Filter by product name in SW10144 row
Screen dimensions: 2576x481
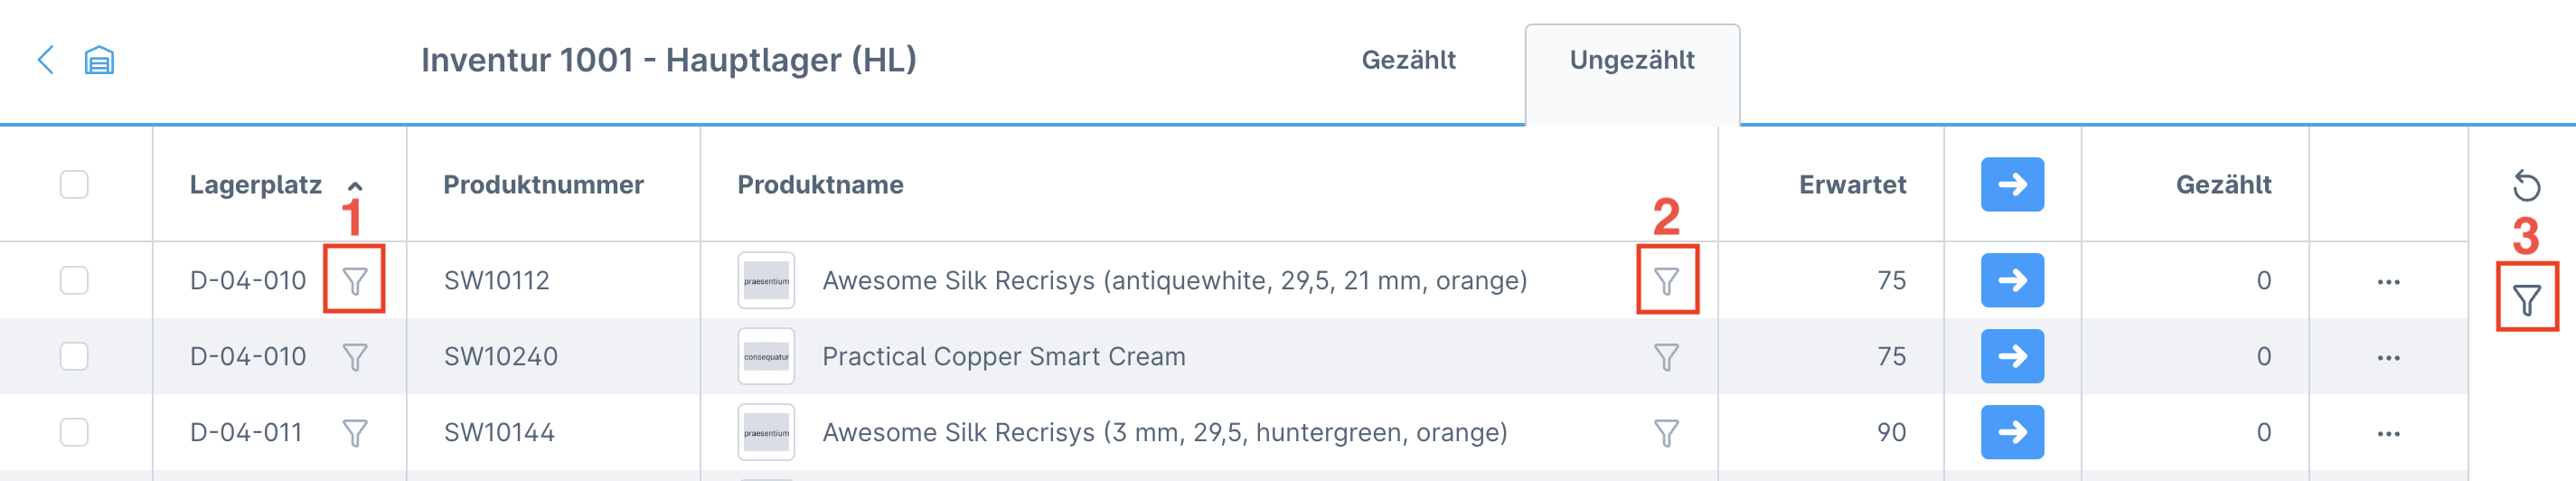(x=1666, y=433)
